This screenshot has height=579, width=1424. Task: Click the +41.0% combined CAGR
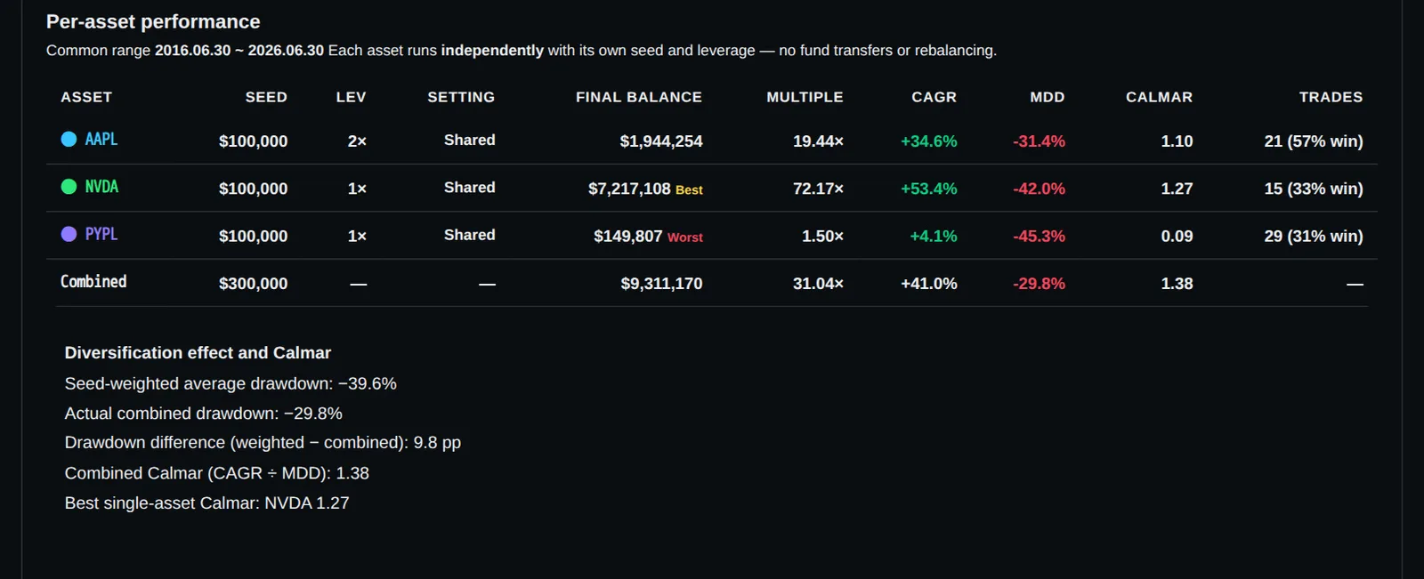point(928,284)
